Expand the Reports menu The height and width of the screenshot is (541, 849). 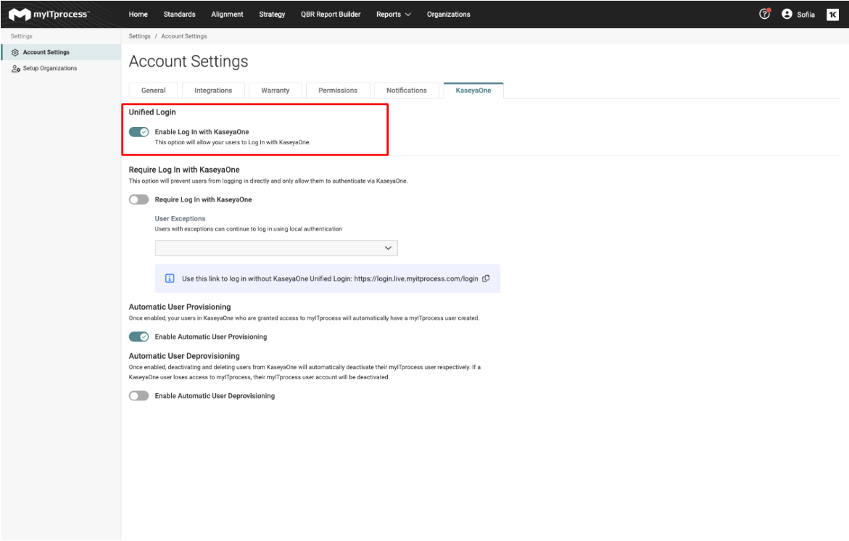394,14
